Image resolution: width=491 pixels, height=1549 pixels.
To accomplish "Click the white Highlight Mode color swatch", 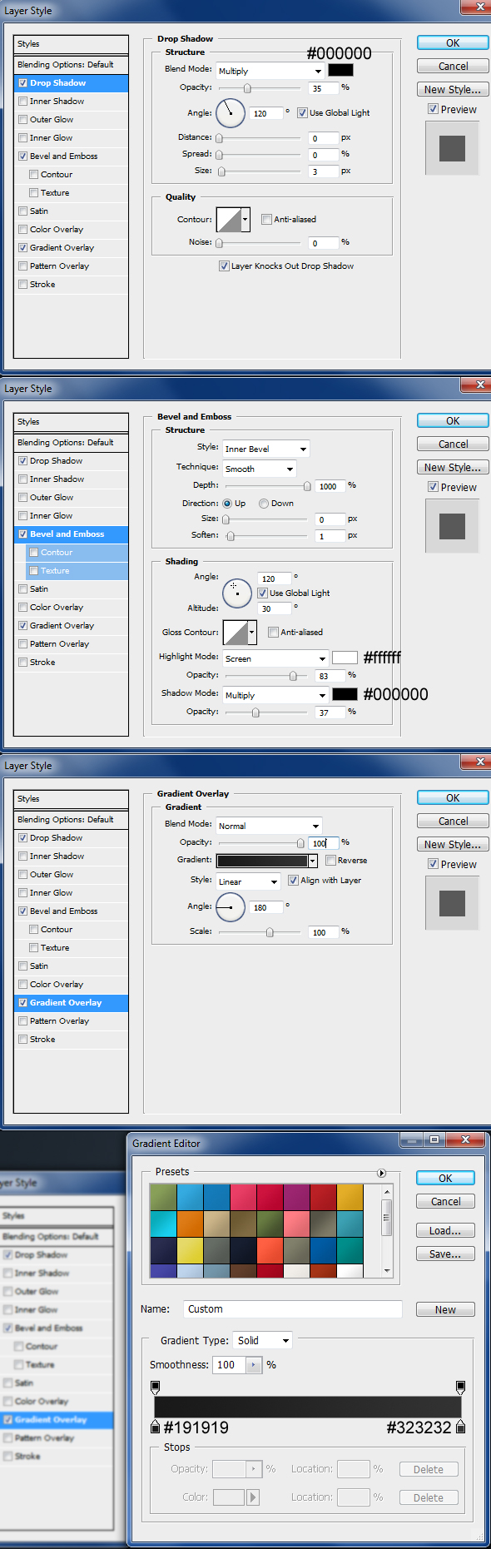I will (x=345, y=658).
